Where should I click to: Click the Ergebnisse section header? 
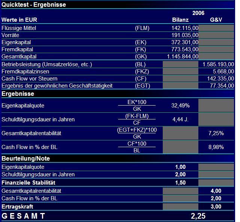(x=18, y=94)
